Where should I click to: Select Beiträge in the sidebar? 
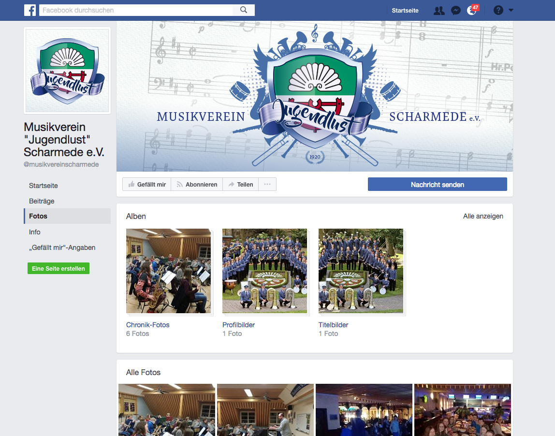click(42, 201)
